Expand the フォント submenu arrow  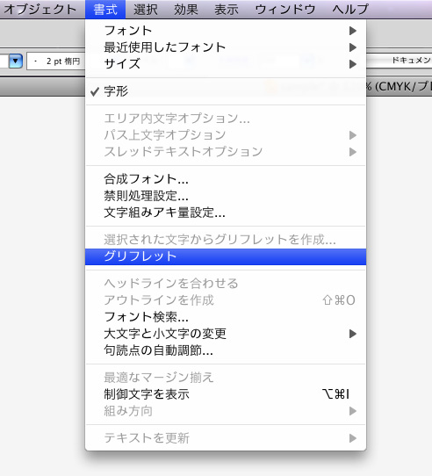[352, 31]
